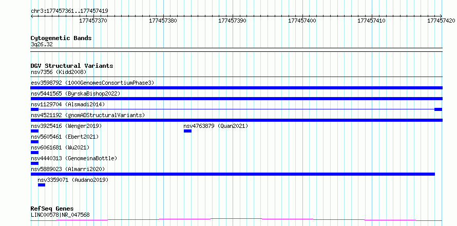This screenshot has width=457, height=226.
Task: Select the 3q26.32 band label
Action: click(x=42, y=45)
